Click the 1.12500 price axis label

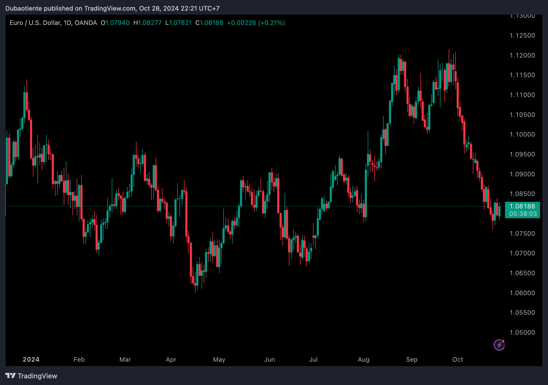pos(522,36)
